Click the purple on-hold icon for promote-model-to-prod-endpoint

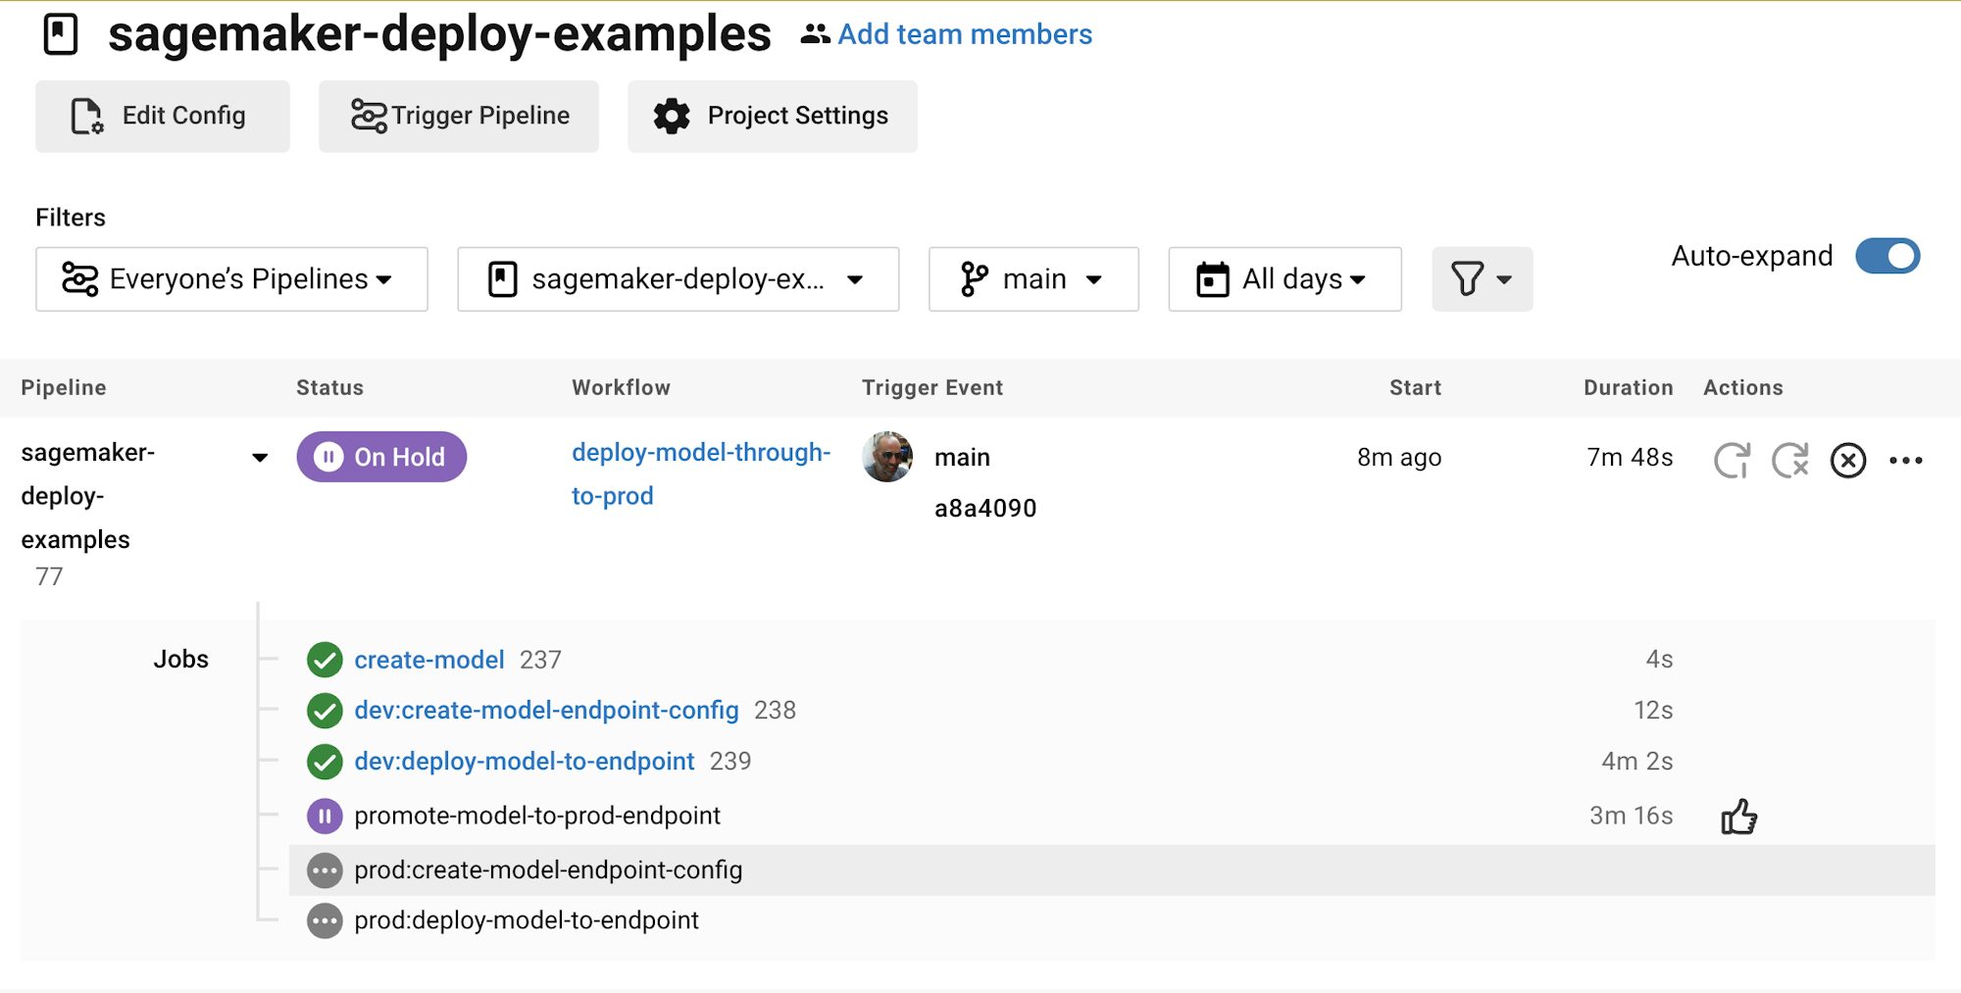click(325, 816)
